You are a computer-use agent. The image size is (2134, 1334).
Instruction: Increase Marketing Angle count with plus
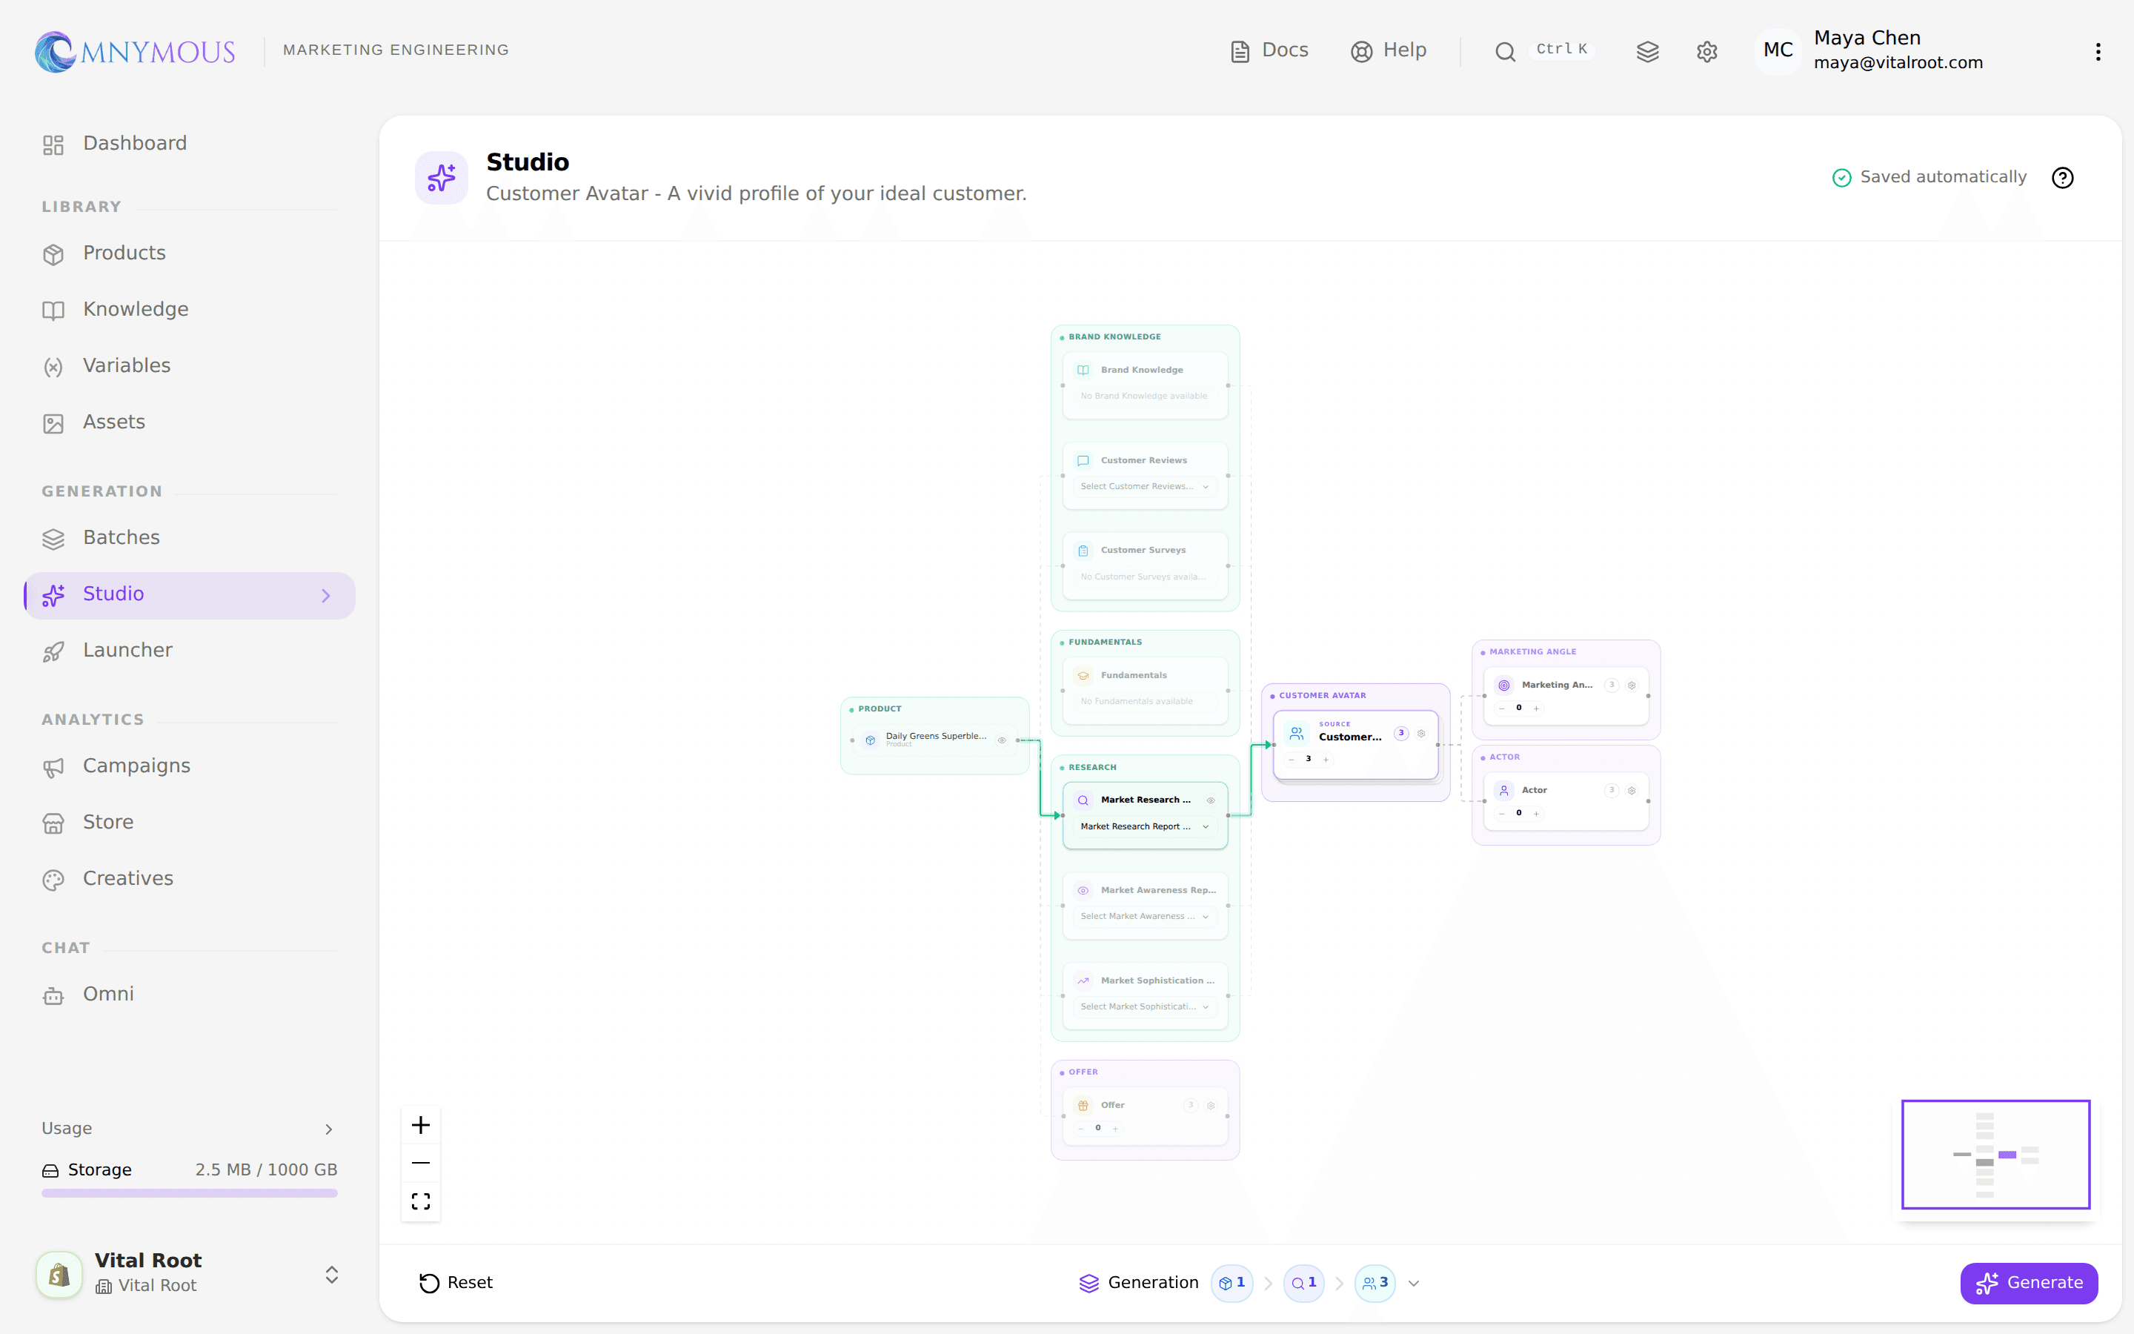click(x=1536, y=709)
